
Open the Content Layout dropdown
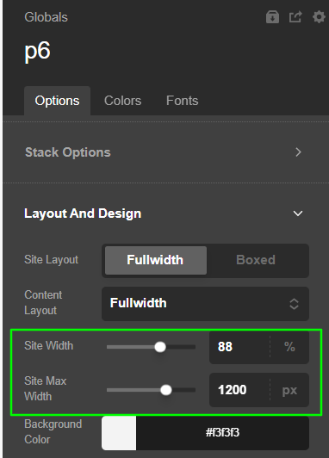pos(205,304)
